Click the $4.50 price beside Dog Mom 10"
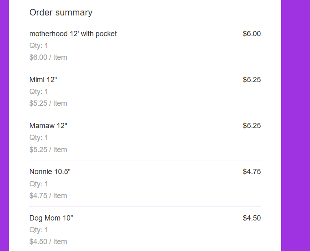 pos(252,218)
